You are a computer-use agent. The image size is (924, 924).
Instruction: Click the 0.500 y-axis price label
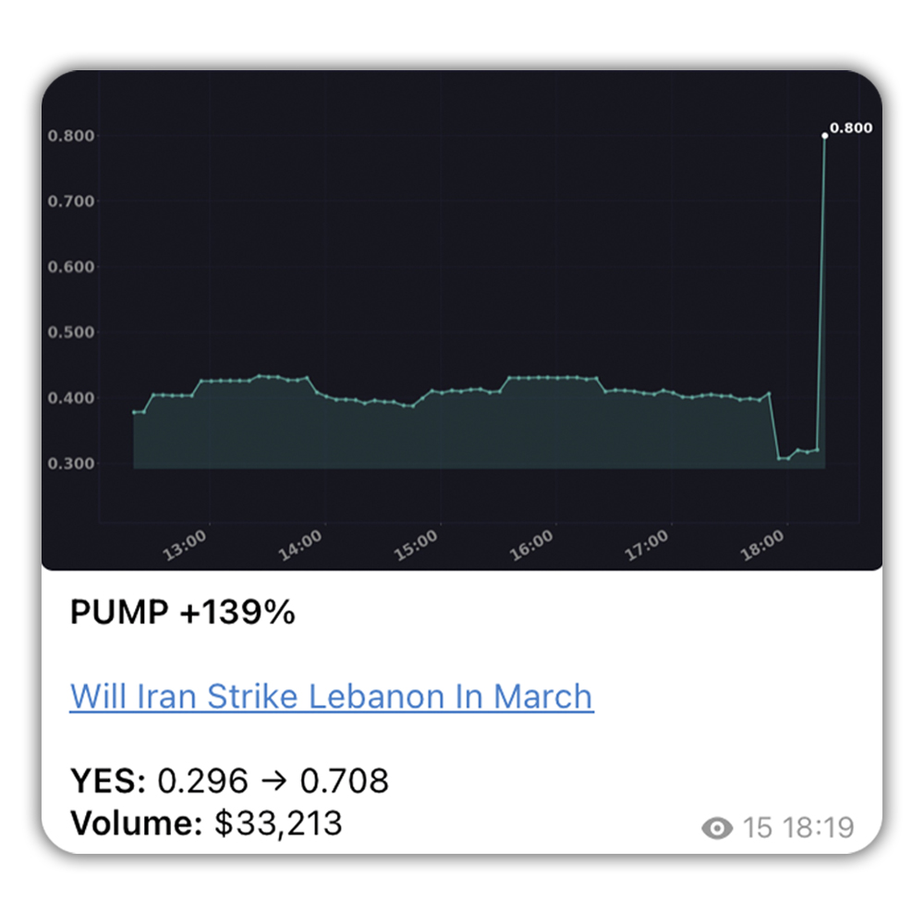(x=69, y=333)
